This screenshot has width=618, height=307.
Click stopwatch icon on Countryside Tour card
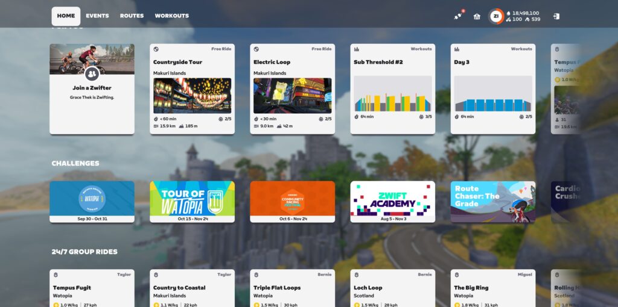[x=156, y=119]
